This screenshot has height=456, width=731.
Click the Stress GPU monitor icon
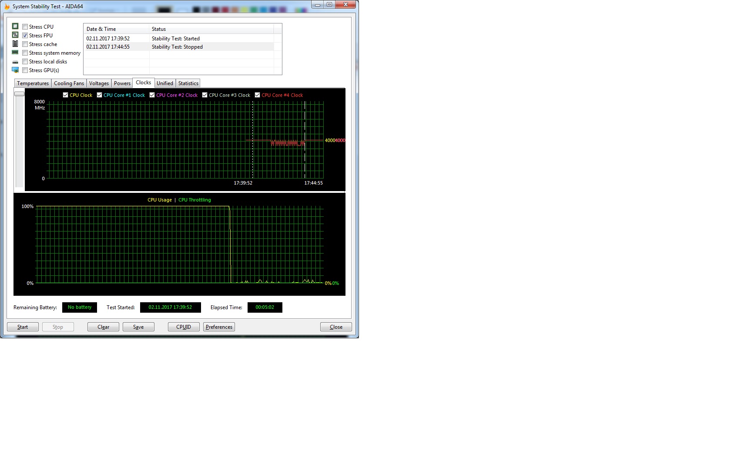click(15, 70)
